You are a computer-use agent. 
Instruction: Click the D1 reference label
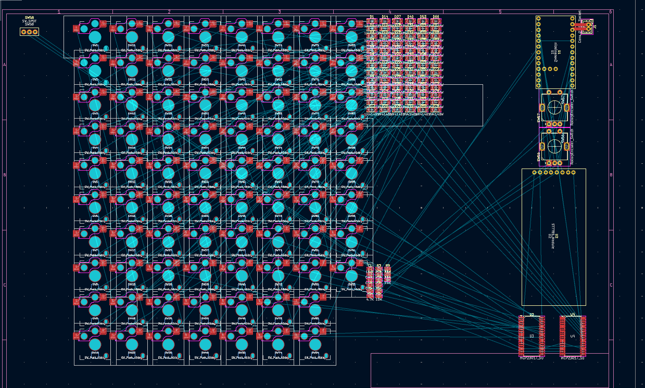pos(372,17)
